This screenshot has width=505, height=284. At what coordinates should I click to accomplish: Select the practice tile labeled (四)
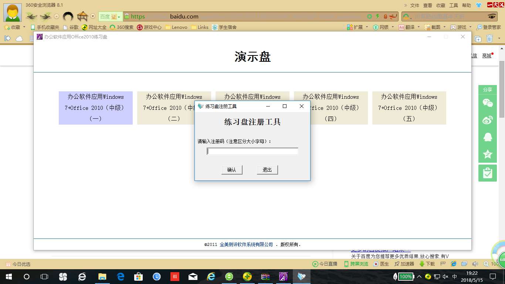(x=339, y=108)
